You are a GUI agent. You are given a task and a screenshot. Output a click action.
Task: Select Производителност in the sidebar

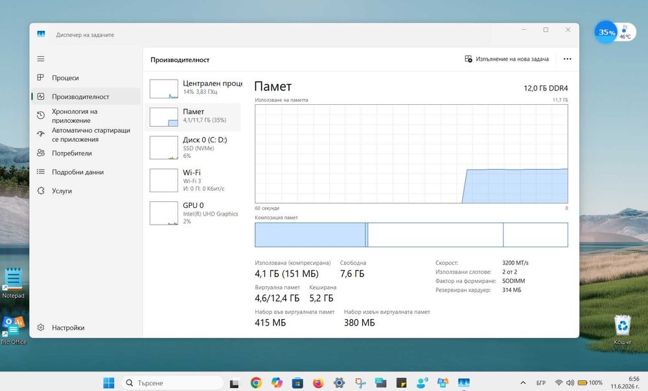[x=86, y=96]
